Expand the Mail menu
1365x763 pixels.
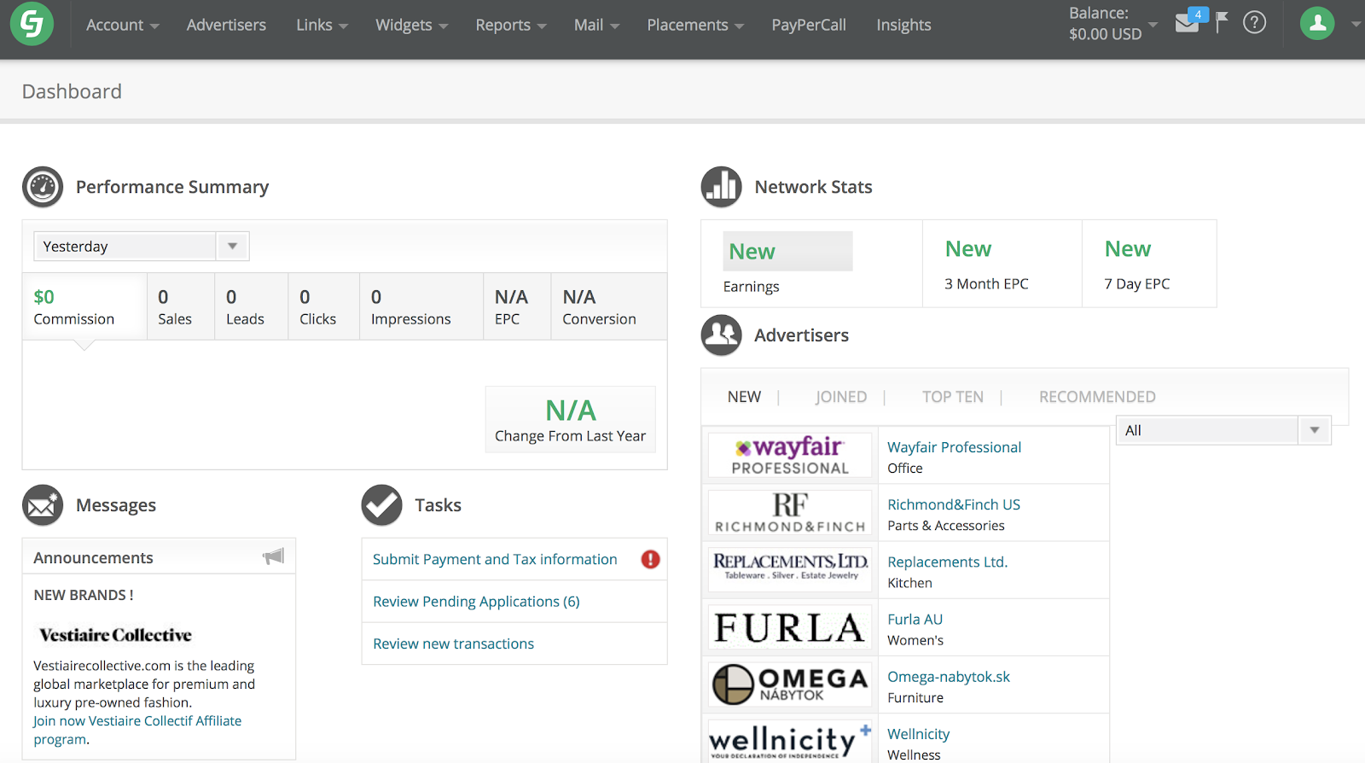597,25
